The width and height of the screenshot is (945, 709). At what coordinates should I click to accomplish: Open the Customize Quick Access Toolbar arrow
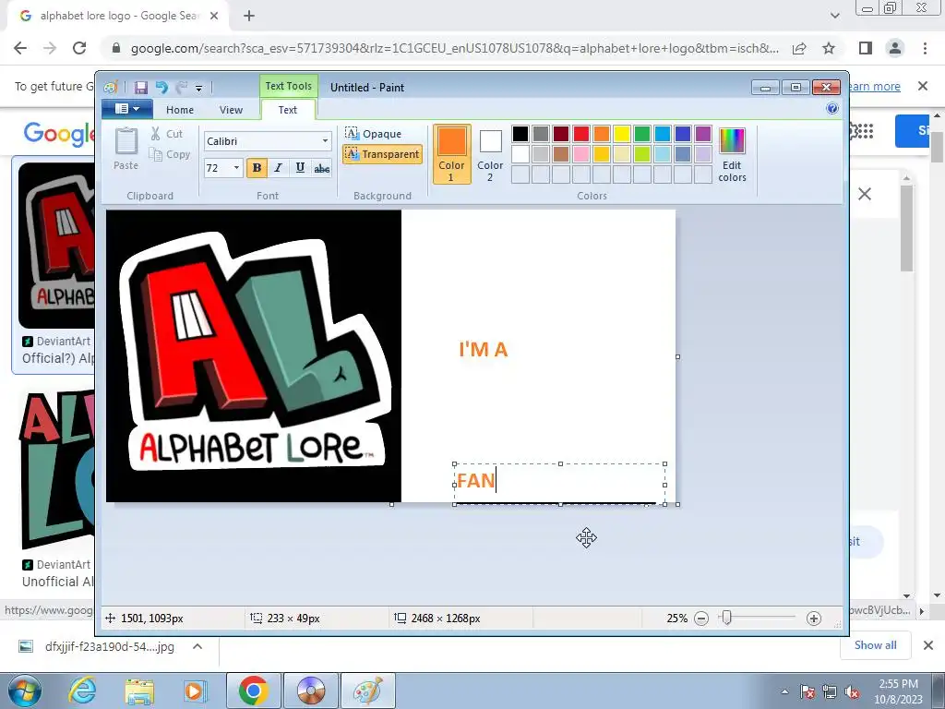pos(198,88)
